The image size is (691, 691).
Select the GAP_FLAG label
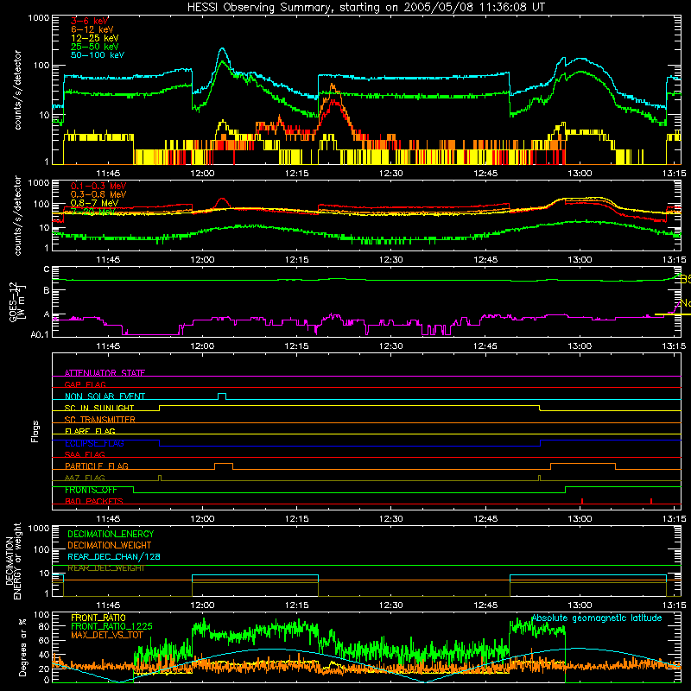pos(85,384)
